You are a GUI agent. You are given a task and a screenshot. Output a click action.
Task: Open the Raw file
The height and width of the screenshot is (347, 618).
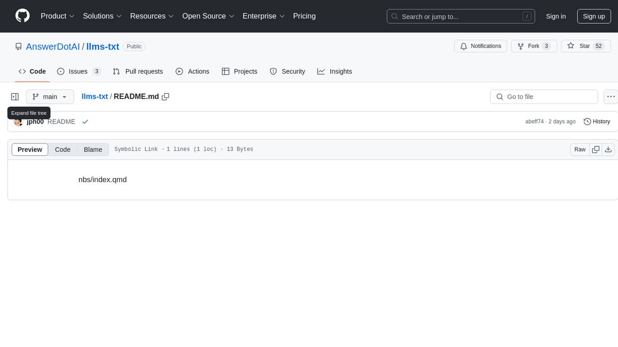pyautogui.click(x=580, y=149)
